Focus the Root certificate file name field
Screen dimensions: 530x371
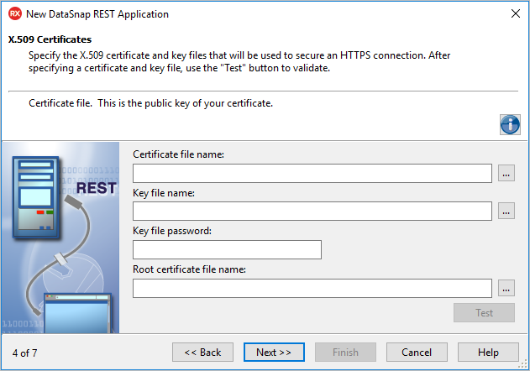(x=312, y=289)
